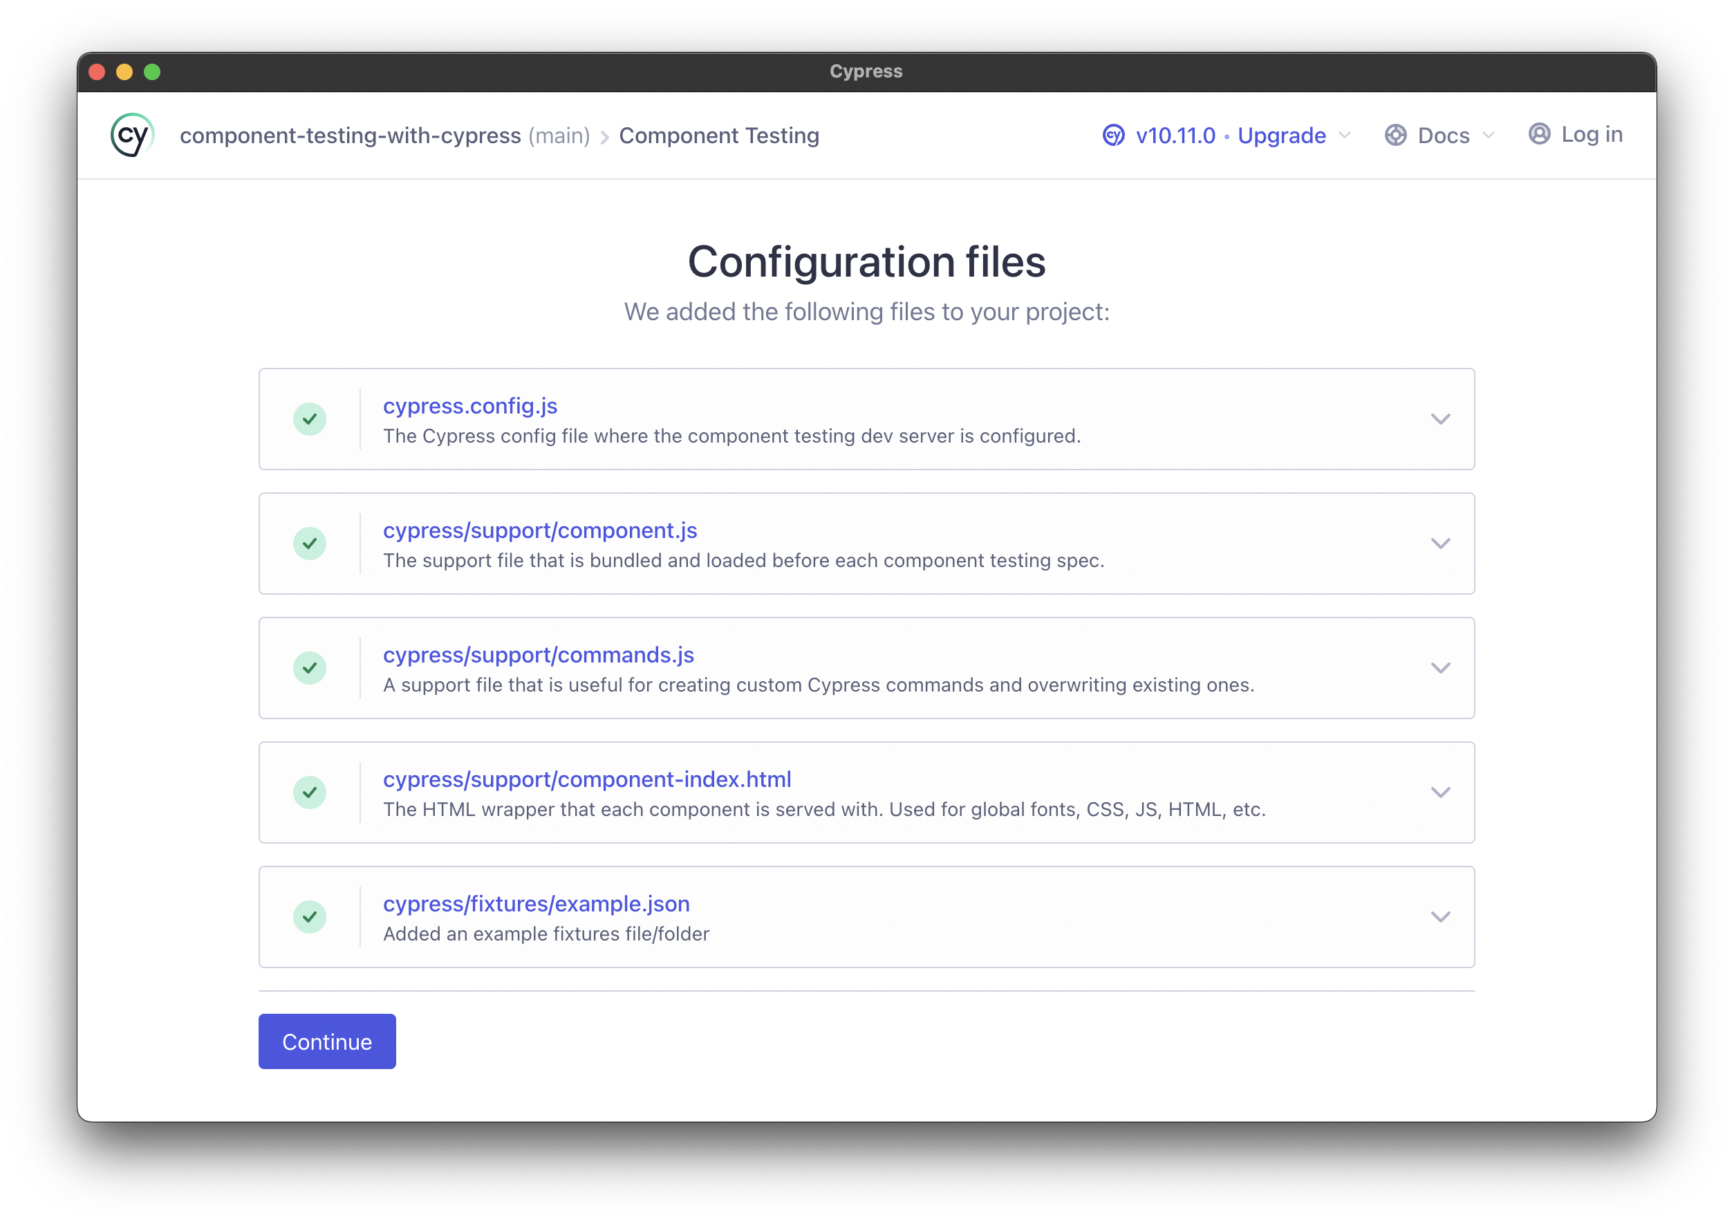Expand the example.json fixtures row chevron

(1440, 916)
